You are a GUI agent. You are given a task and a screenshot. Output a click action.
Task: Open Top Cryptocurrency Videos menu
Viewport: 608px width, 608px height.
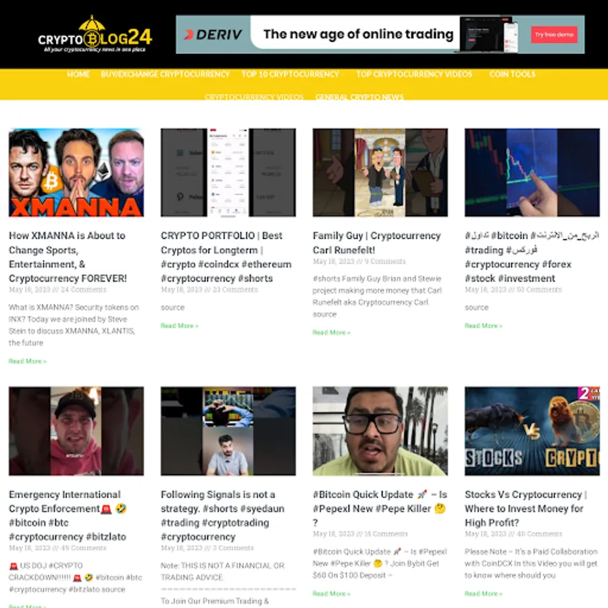pyautogui.click(x=414, y=74)
